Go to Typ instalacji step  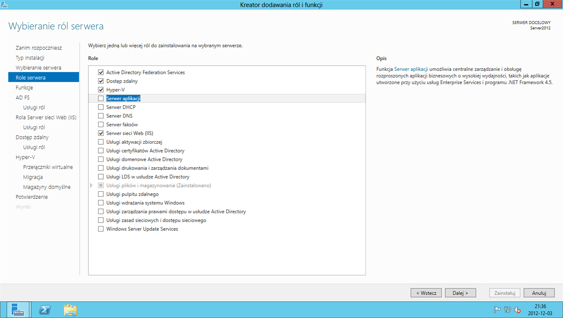pos(30,58)
